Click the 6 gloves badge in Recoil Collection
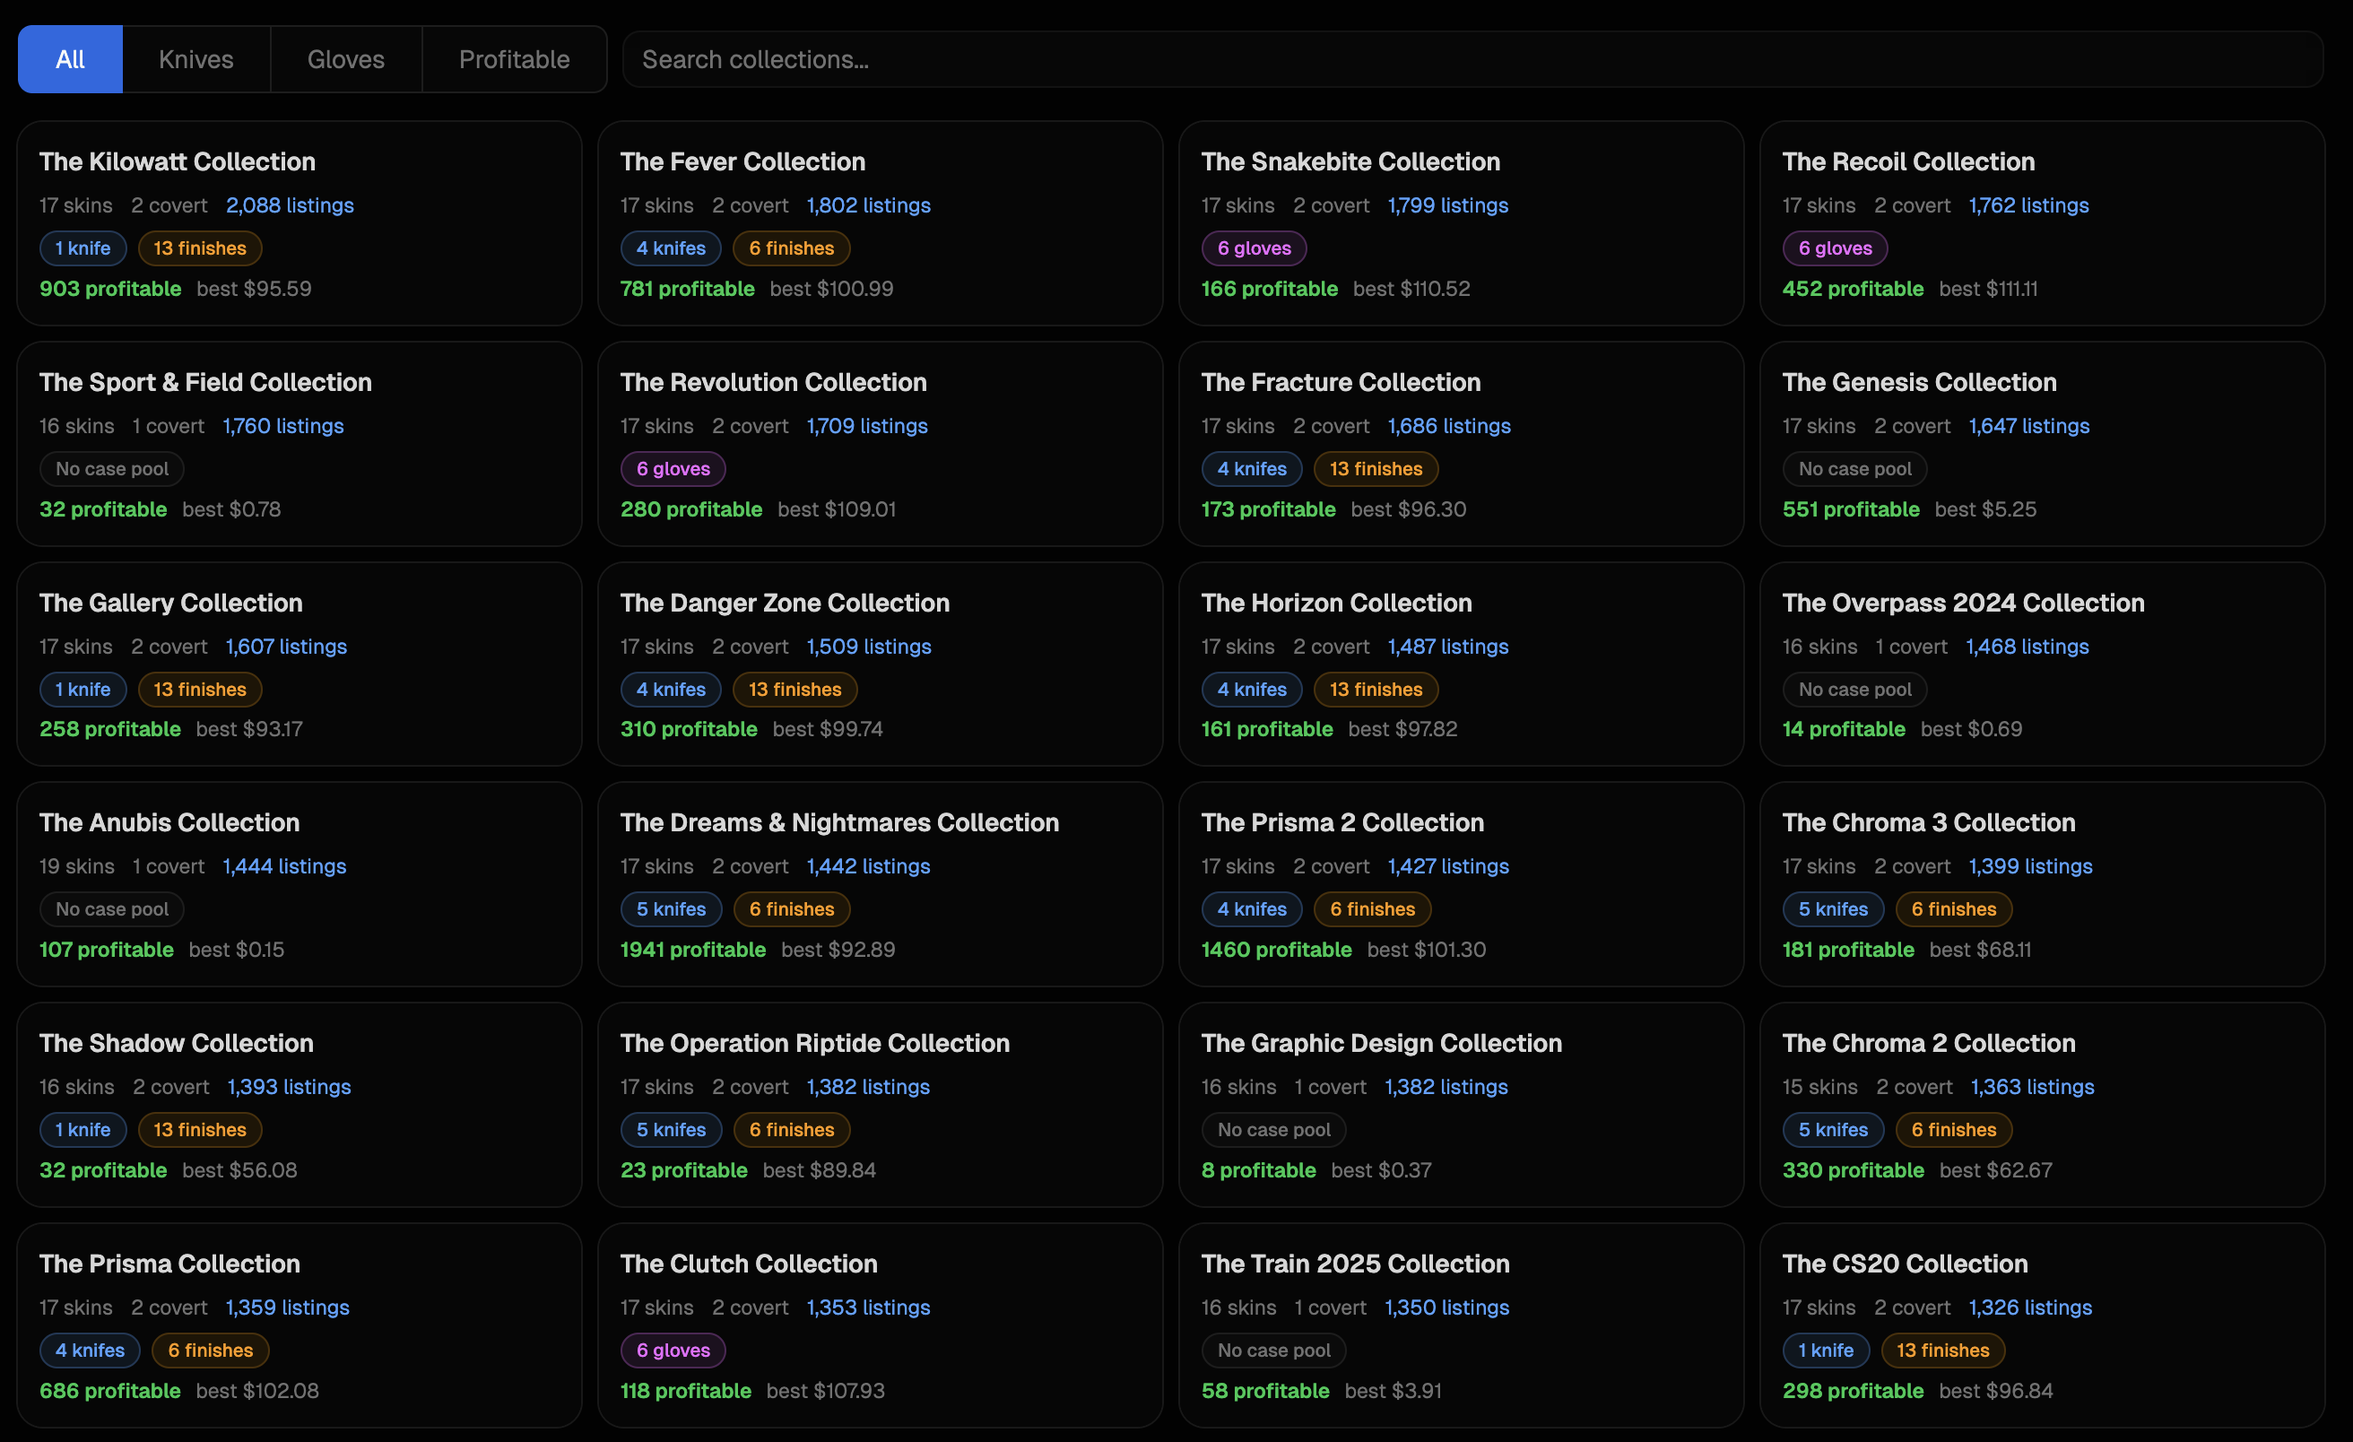Screen dimensions: 2353x1442 click(1835, 248)
